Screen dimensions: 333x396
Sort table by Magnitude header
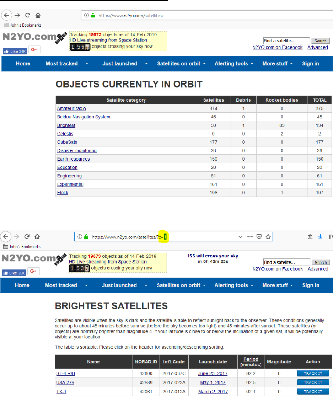click(x=279, y=362)
